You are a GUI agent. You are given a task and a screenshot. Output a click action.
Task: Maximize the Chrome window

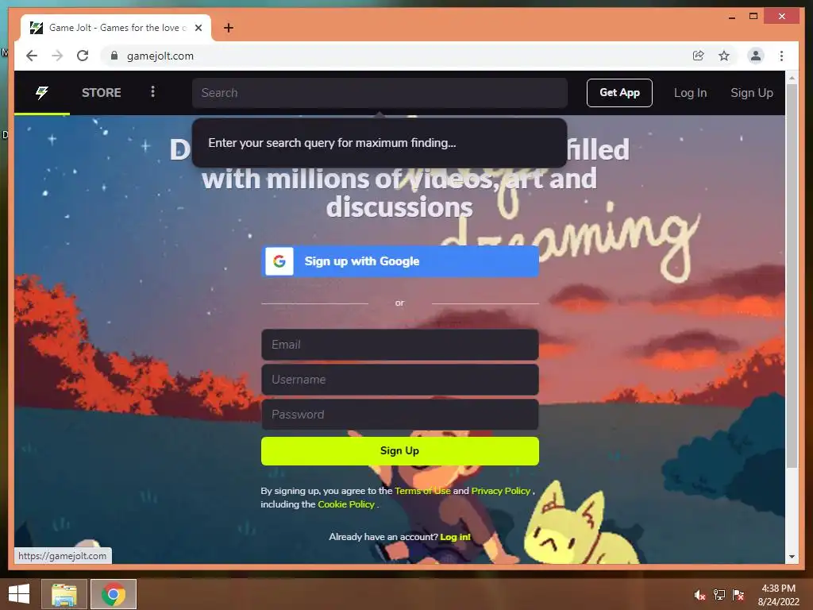pyautogui.click(x=753, y=17)
